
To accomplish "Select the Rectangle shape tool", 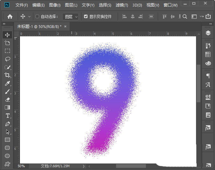I will tap(7, 140).
